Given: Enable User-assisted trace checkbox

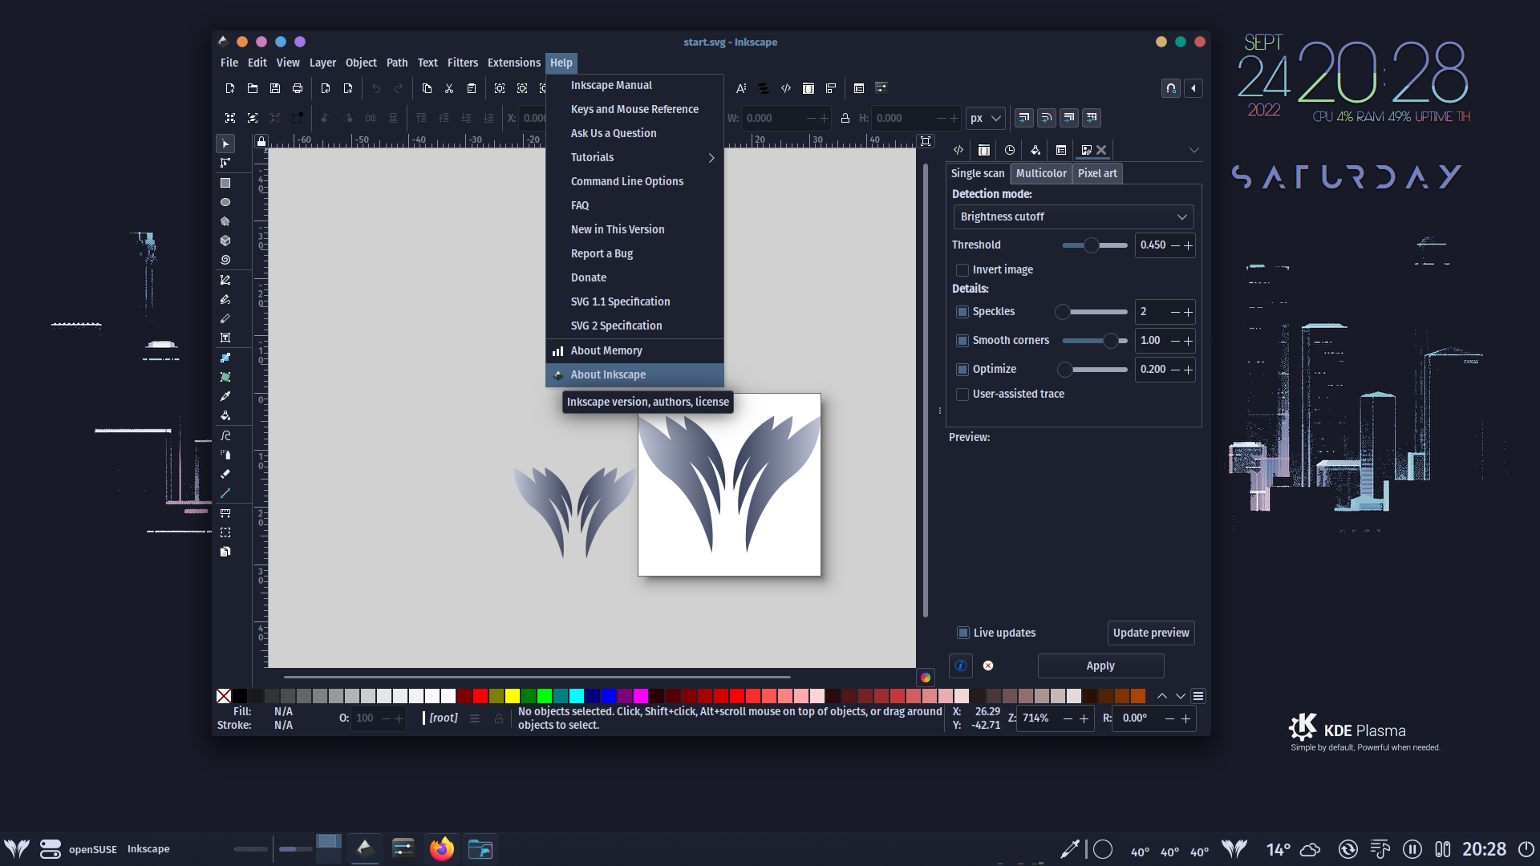Looking at the screenshot, I should pos(962,395).
